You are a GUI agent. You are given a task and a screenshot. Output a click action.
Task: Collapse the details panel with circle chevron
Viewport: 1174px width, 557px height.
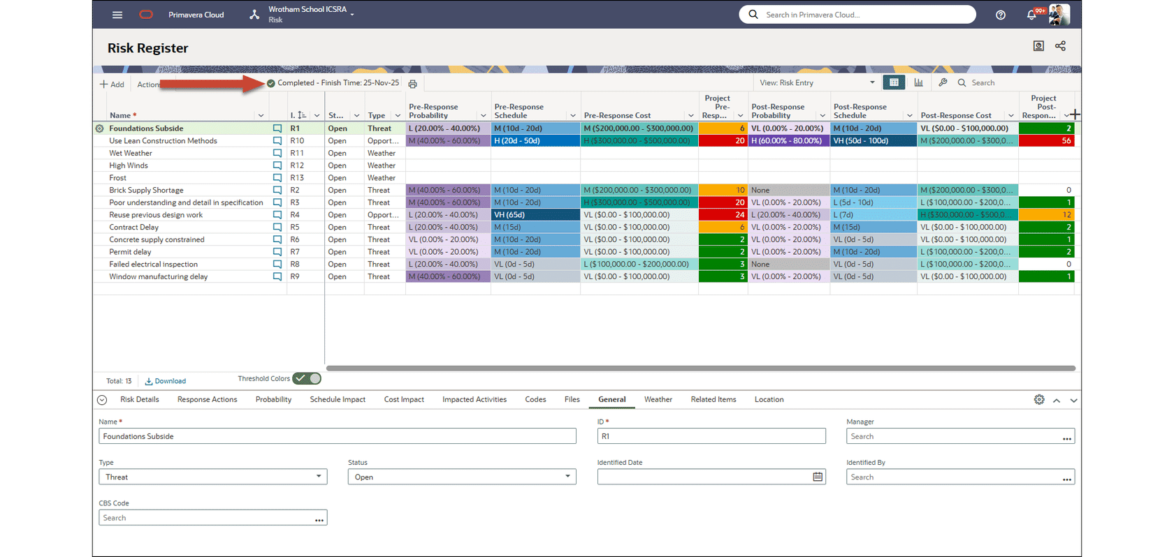(102, 400)
